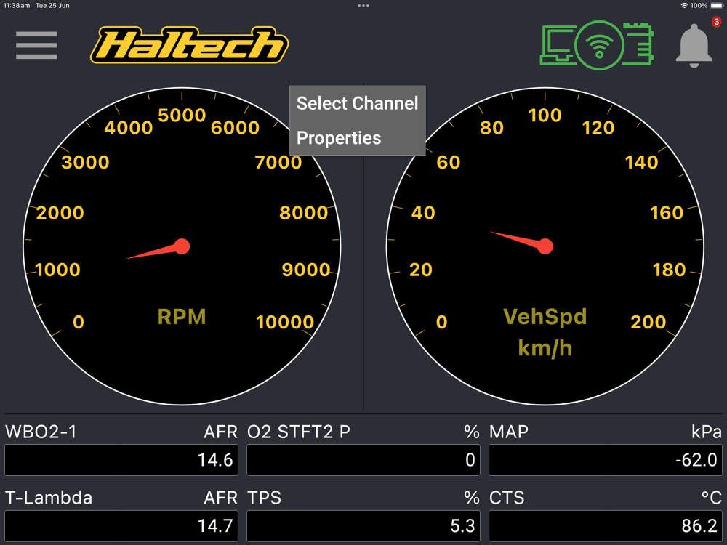This screenshot has width=727, height=545.
Task: Tap the 10000 mark on RPM gauge
Action: click(x=285, y=322)
